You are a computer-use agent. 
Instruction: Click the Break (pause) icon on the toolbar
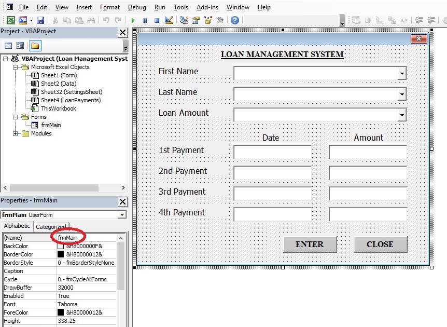(x=146, y=20)
